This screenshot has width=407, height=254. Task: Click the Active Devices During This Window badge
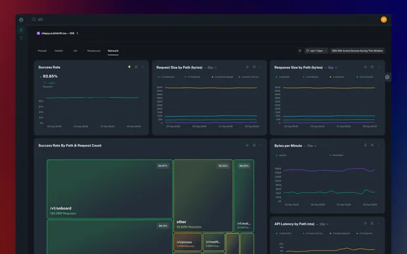[357, 51]
